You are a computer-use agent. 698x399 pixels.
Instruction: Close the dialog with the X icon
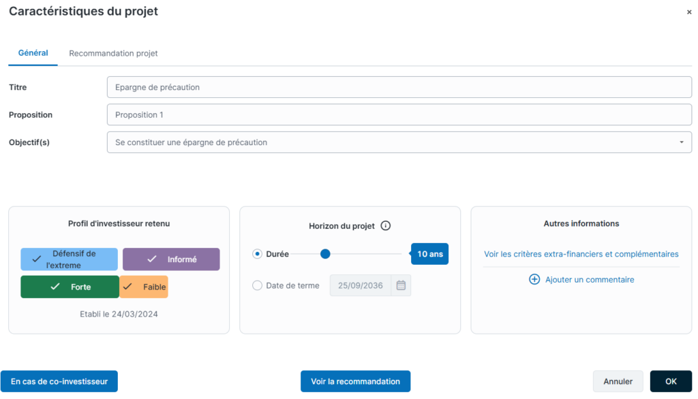coord(688,12)
